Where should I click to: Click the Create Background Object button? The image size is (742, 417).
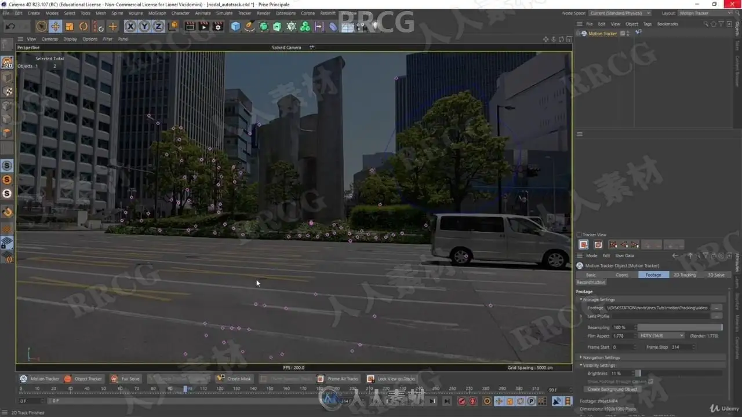tap(612, 389)
